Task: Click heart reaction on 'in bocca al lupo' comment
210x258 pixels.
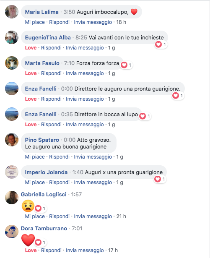Action: [145, 116]
